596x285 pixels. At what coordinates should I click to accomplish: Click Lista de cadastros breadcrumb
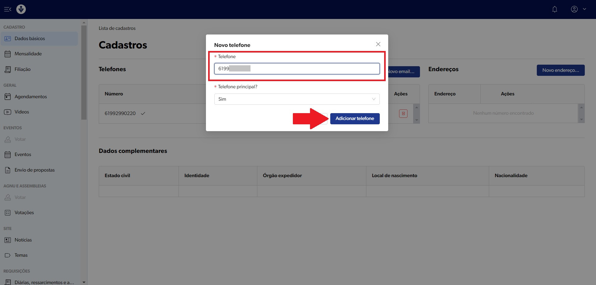pos(117,28)
